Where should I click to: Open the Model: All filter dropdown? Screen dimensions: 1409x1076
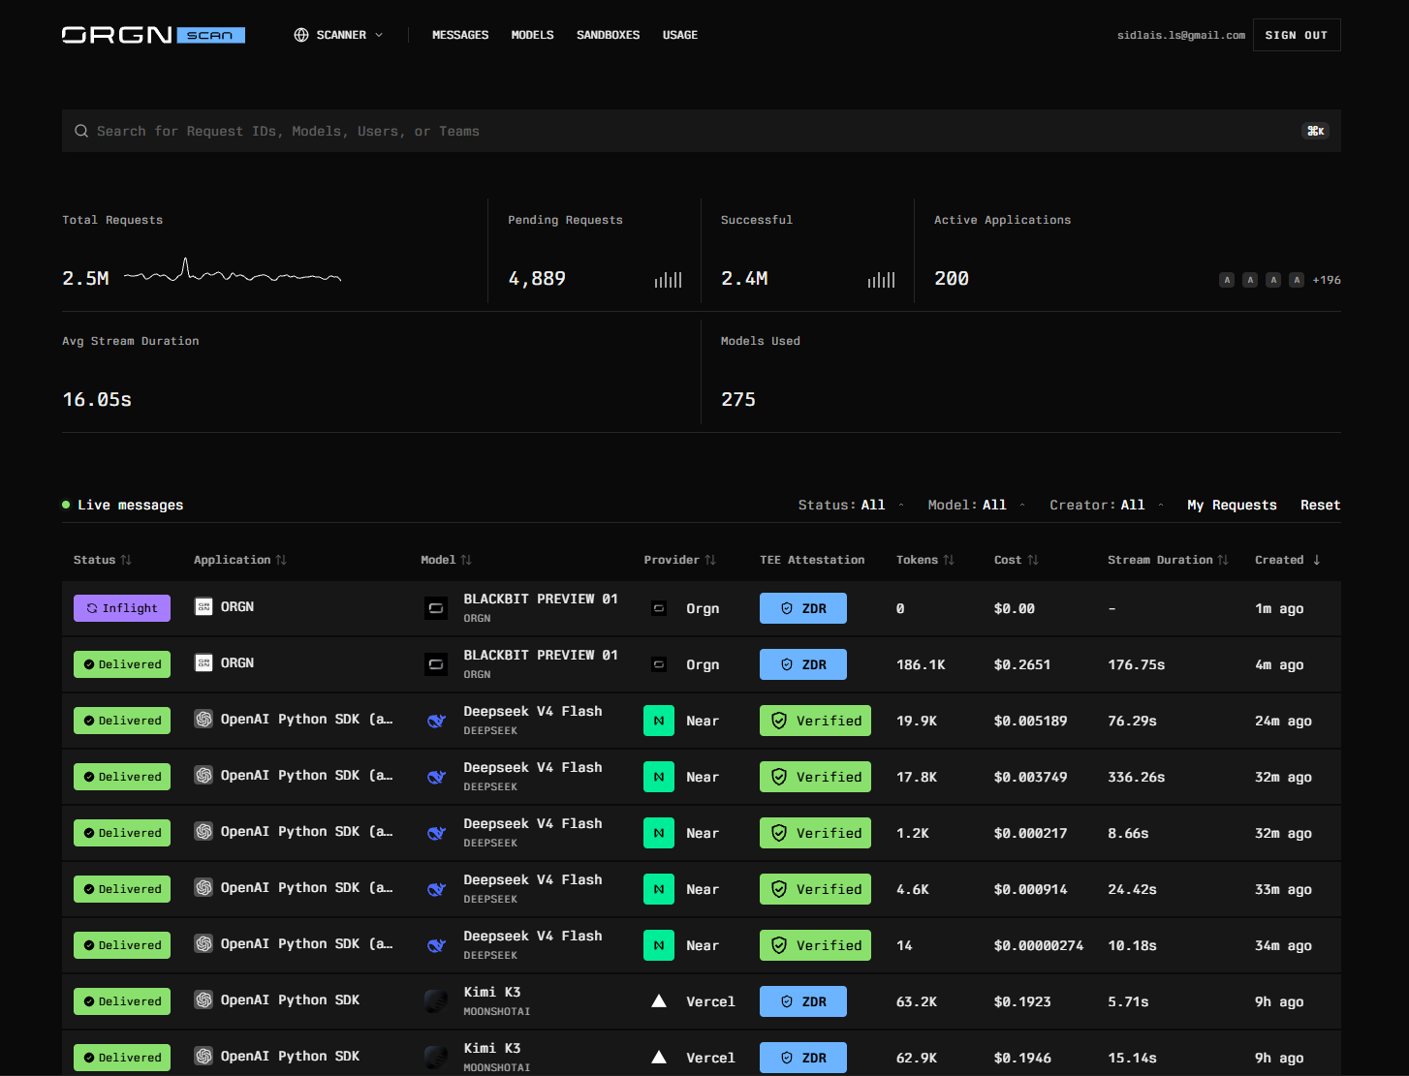[x=977, y=506]
